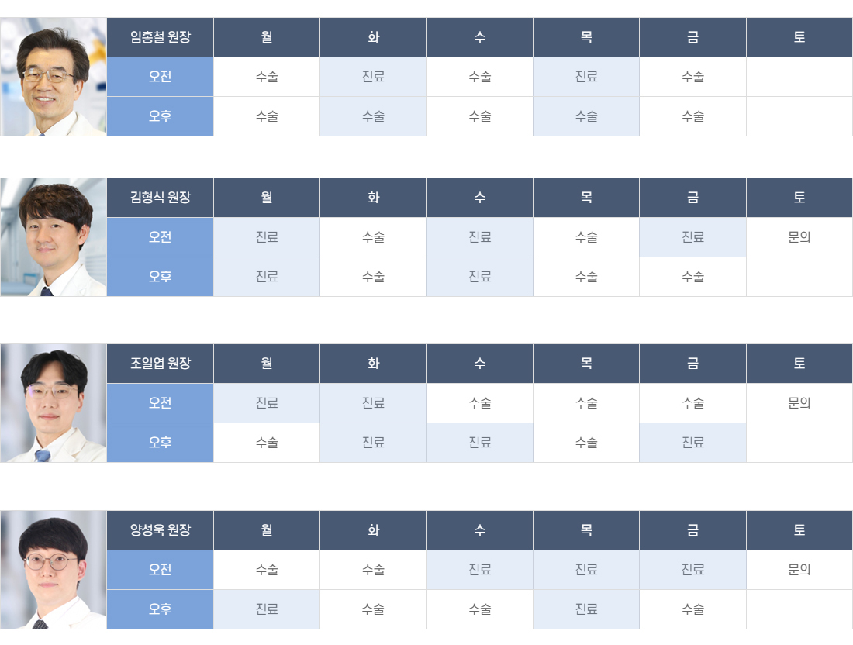Screen dimensions: 853x645
Task: Select the 김형식 원장 name header
Action: 160,198
